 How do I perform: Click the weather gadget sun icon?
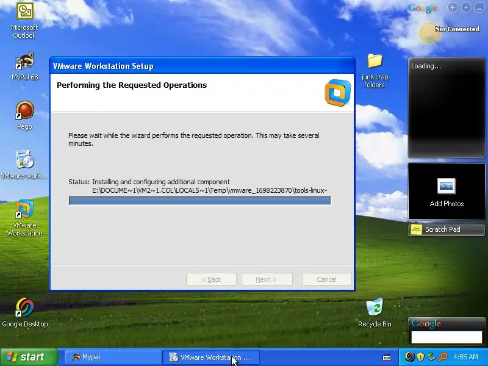[430, 33]
